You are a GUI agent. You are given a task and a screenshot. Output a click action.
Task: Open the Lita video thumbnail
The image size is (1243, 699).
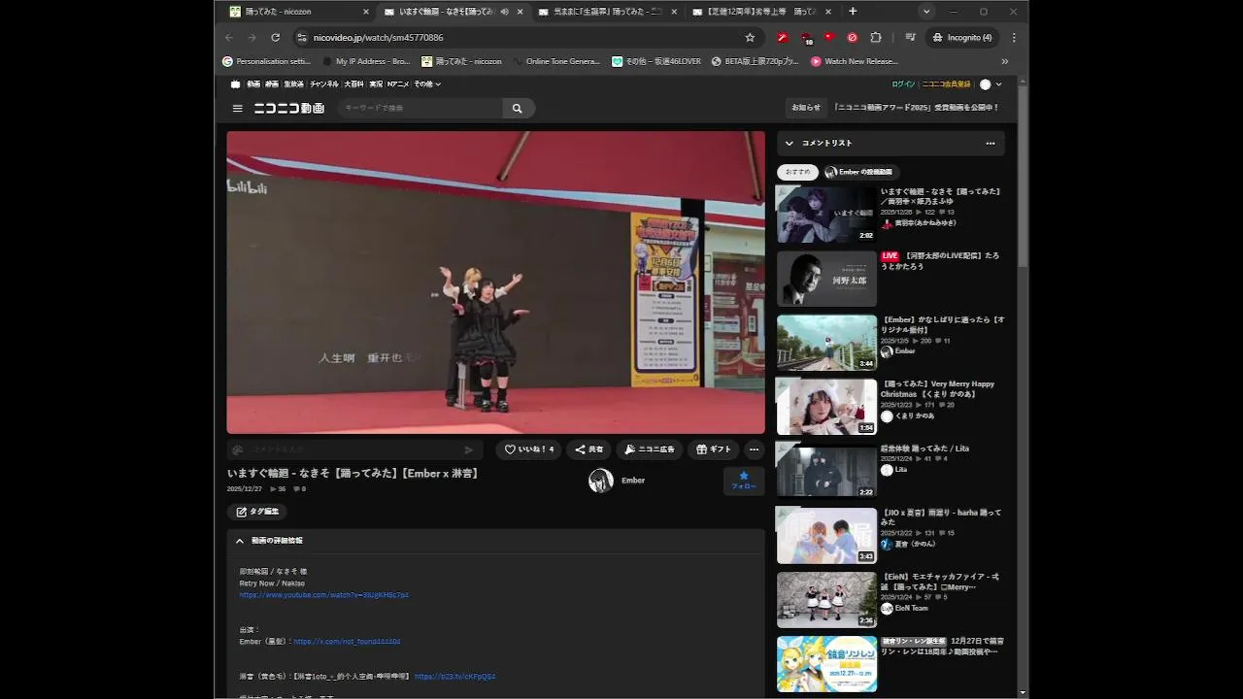[826, 471]
